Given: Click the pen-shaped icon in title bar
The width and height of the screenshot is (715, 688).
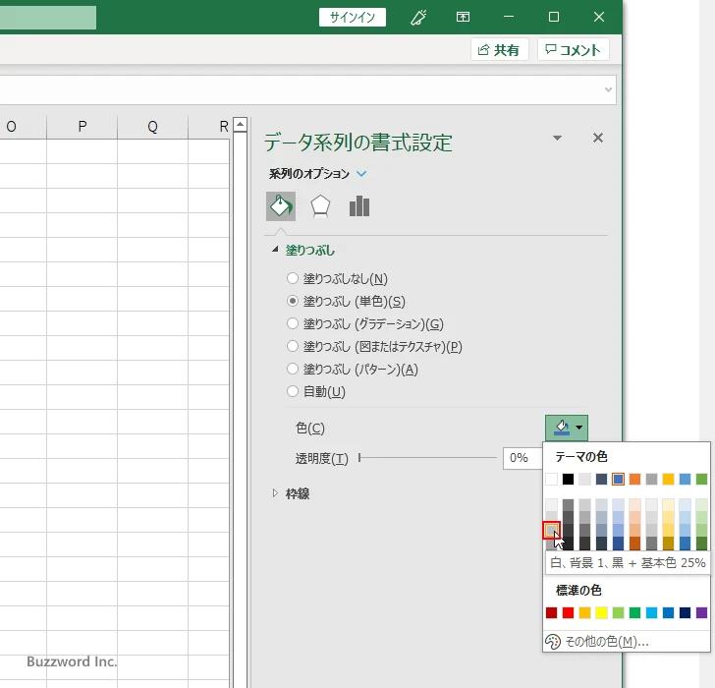Looking at the screenshot, I should point(418,17).
